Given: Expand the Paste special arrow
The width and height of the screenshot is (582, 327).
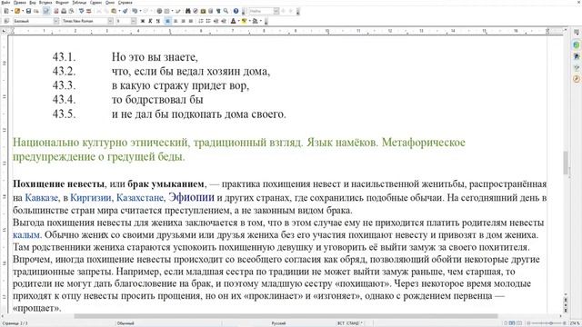Looking at the screenshot, I should (x=119, y=11).
